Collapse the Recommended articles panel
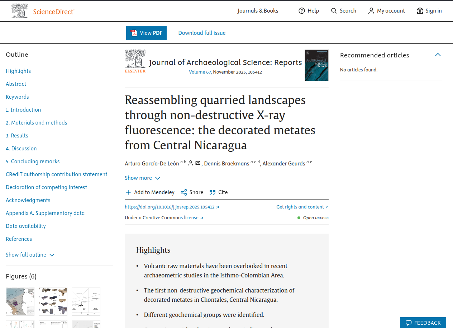 438,55
